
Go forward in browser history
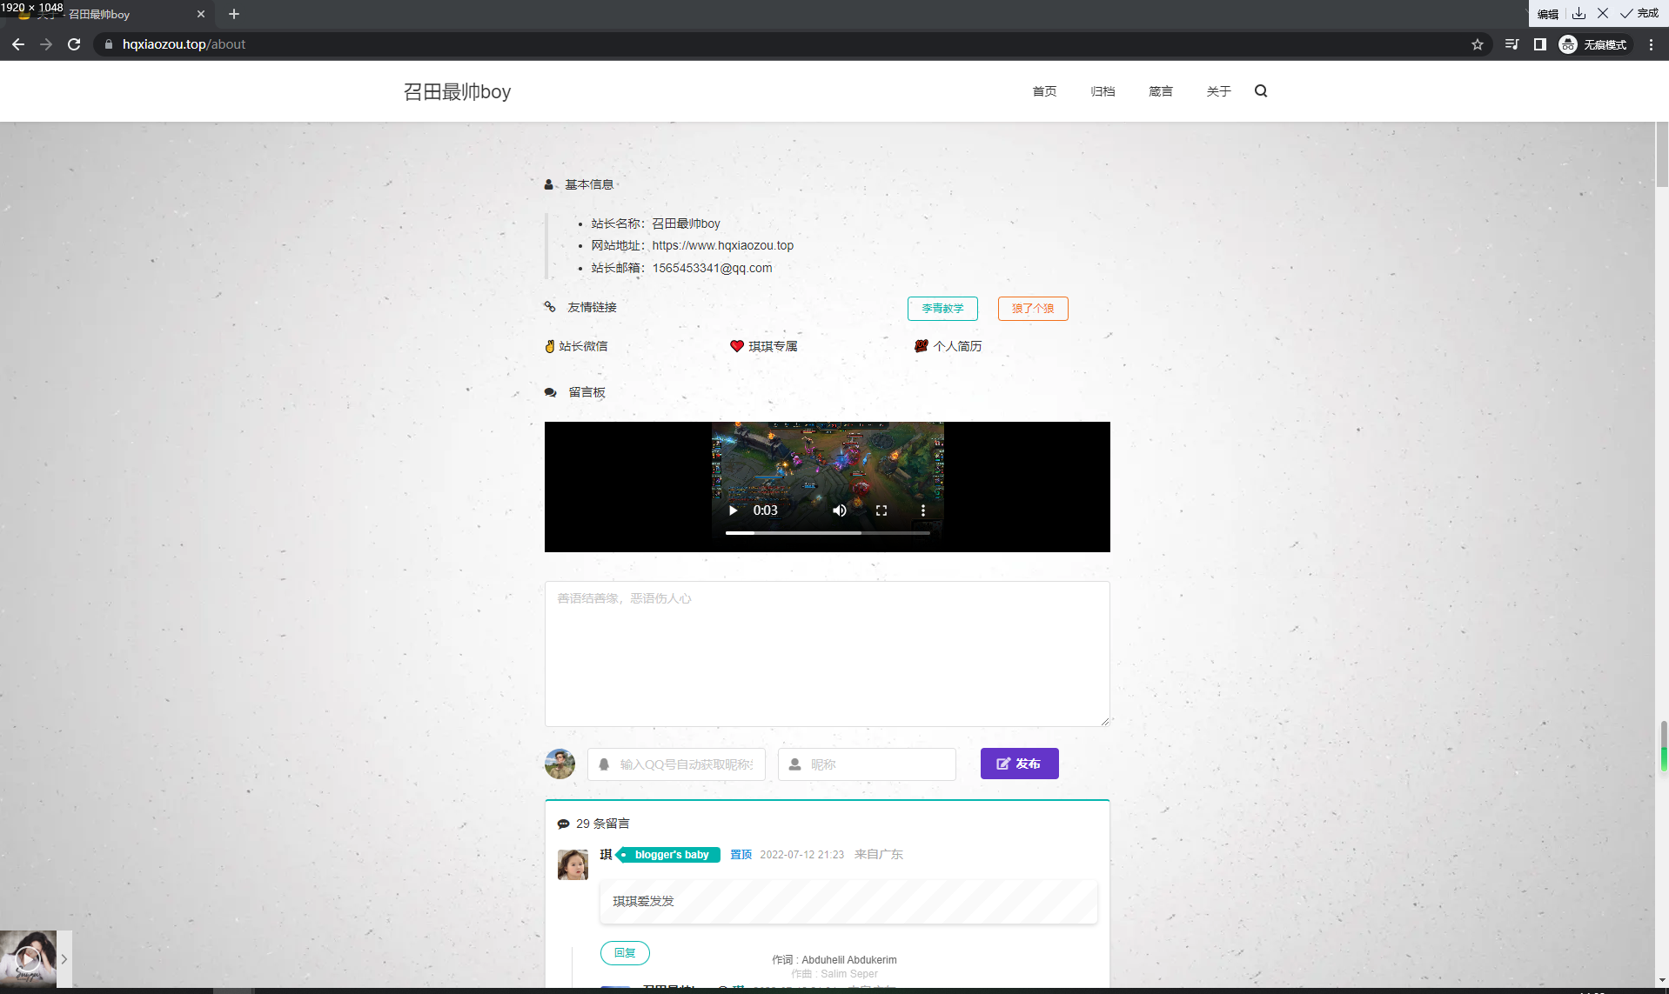click(46, 44)
